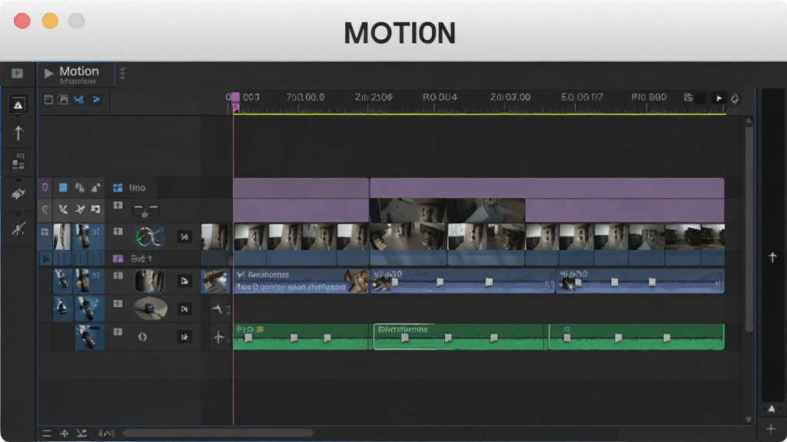Image resolution: width=787 pixels, height=442 pixels.
Task: Click the waveform icon in the bottom bar
Action: 106,434
